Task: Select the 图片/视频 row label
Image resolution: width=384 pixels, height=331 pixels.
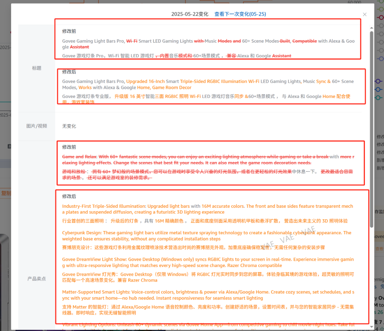Action: [x=37, y=126]
